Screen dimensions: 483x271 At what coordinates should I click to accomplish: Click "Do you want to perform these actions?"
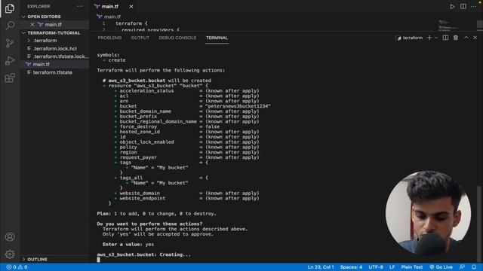point(149,224)
